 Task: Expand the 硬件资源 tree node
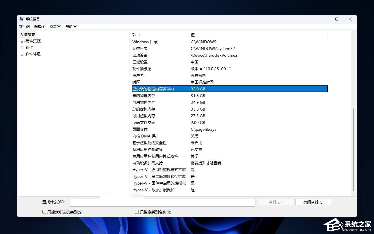(x=22, y=41)
